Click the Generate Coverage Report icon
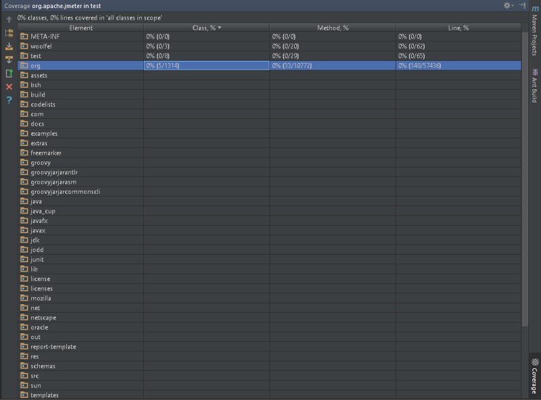 tap(9, 73)
